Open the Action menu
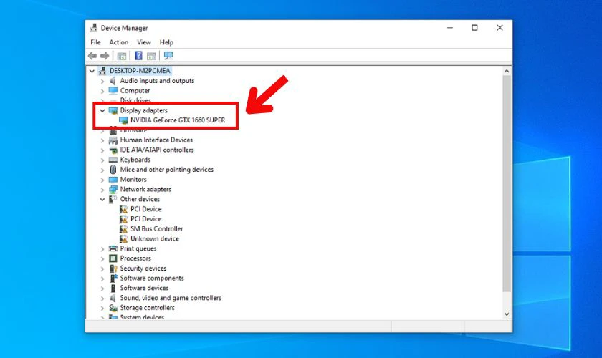The image size is (602, 358). click(119, 42)
